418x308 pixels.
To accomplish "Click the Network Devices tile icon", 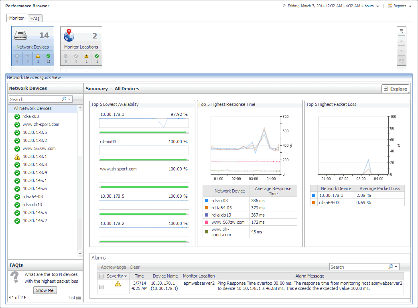I will (x=20, y=36).
